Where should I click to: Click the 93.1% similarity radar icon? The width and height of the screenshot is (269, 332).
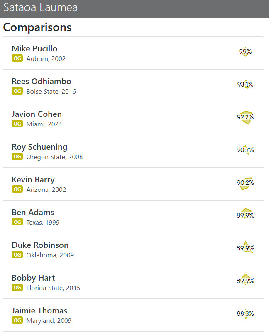245,84
